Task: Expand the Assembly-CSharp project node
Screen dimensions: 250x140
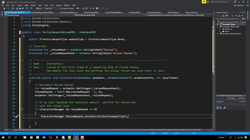Action: 218,24
